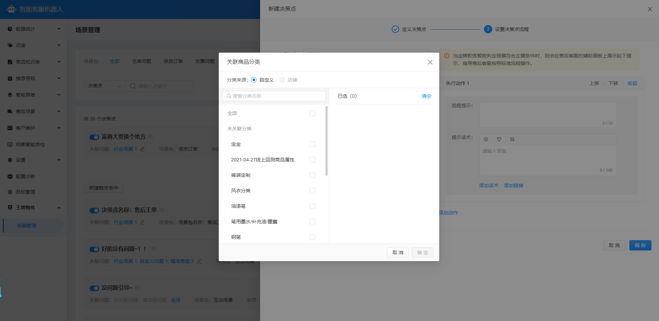Select the 修改订单 scene package tab
This screenshot has width=659, height=321.
pos(173,61)
